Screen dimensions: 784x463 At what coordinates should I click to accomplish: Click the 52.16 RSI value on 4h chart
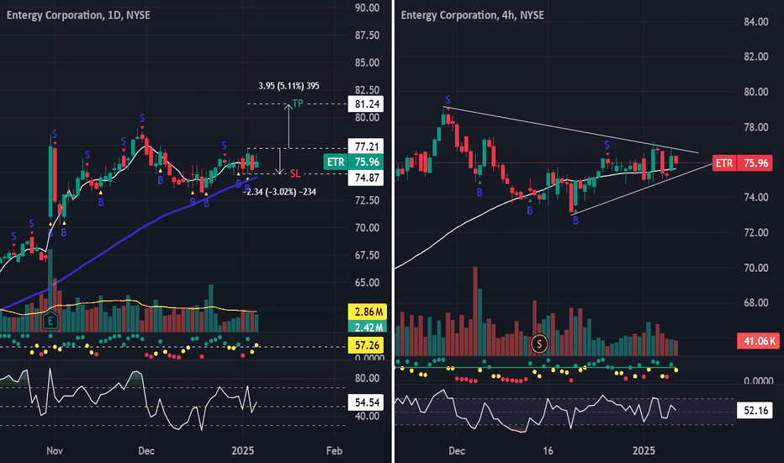coord(755,411)
